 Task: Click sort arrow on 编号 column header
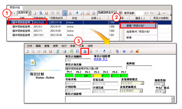127,18
